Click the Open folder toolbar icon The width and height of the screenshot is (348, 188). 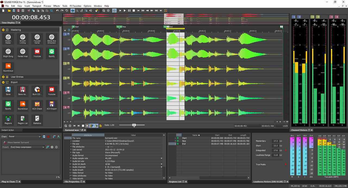click(x=9, y=11)
